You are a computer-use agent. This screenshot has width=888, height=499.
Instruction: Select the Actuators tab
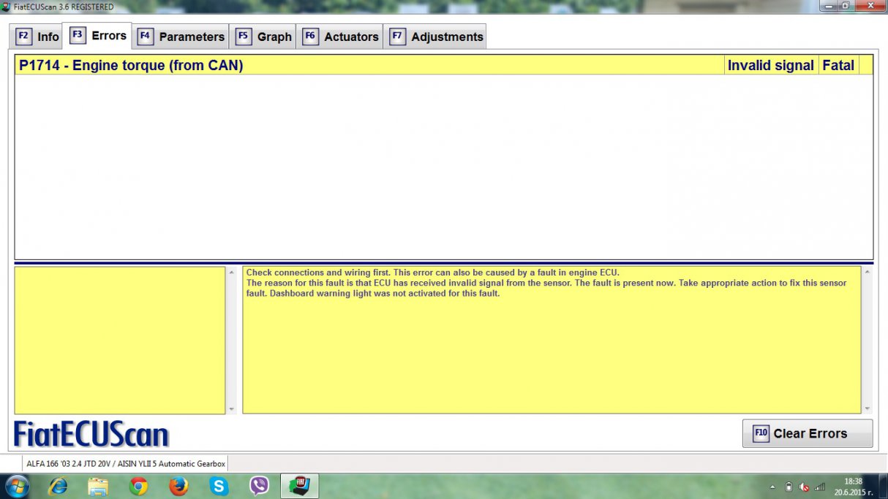[341, 37]
